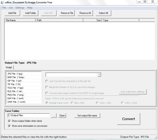Close the converter window
The width and height of the screenshot is (158, 140).
153,2
